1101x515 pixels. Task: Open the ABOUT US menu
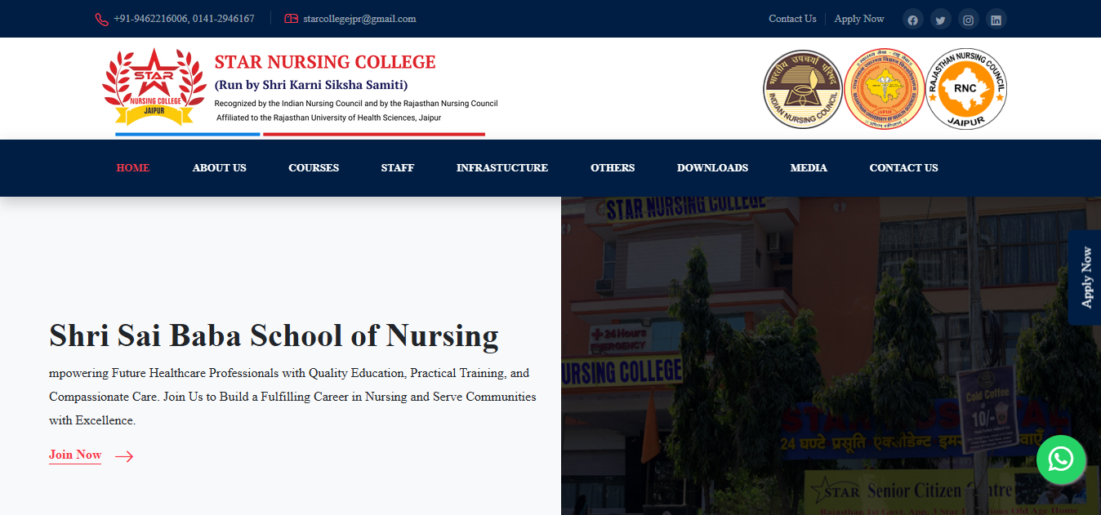pyautogui.click(x=219, y=167)
